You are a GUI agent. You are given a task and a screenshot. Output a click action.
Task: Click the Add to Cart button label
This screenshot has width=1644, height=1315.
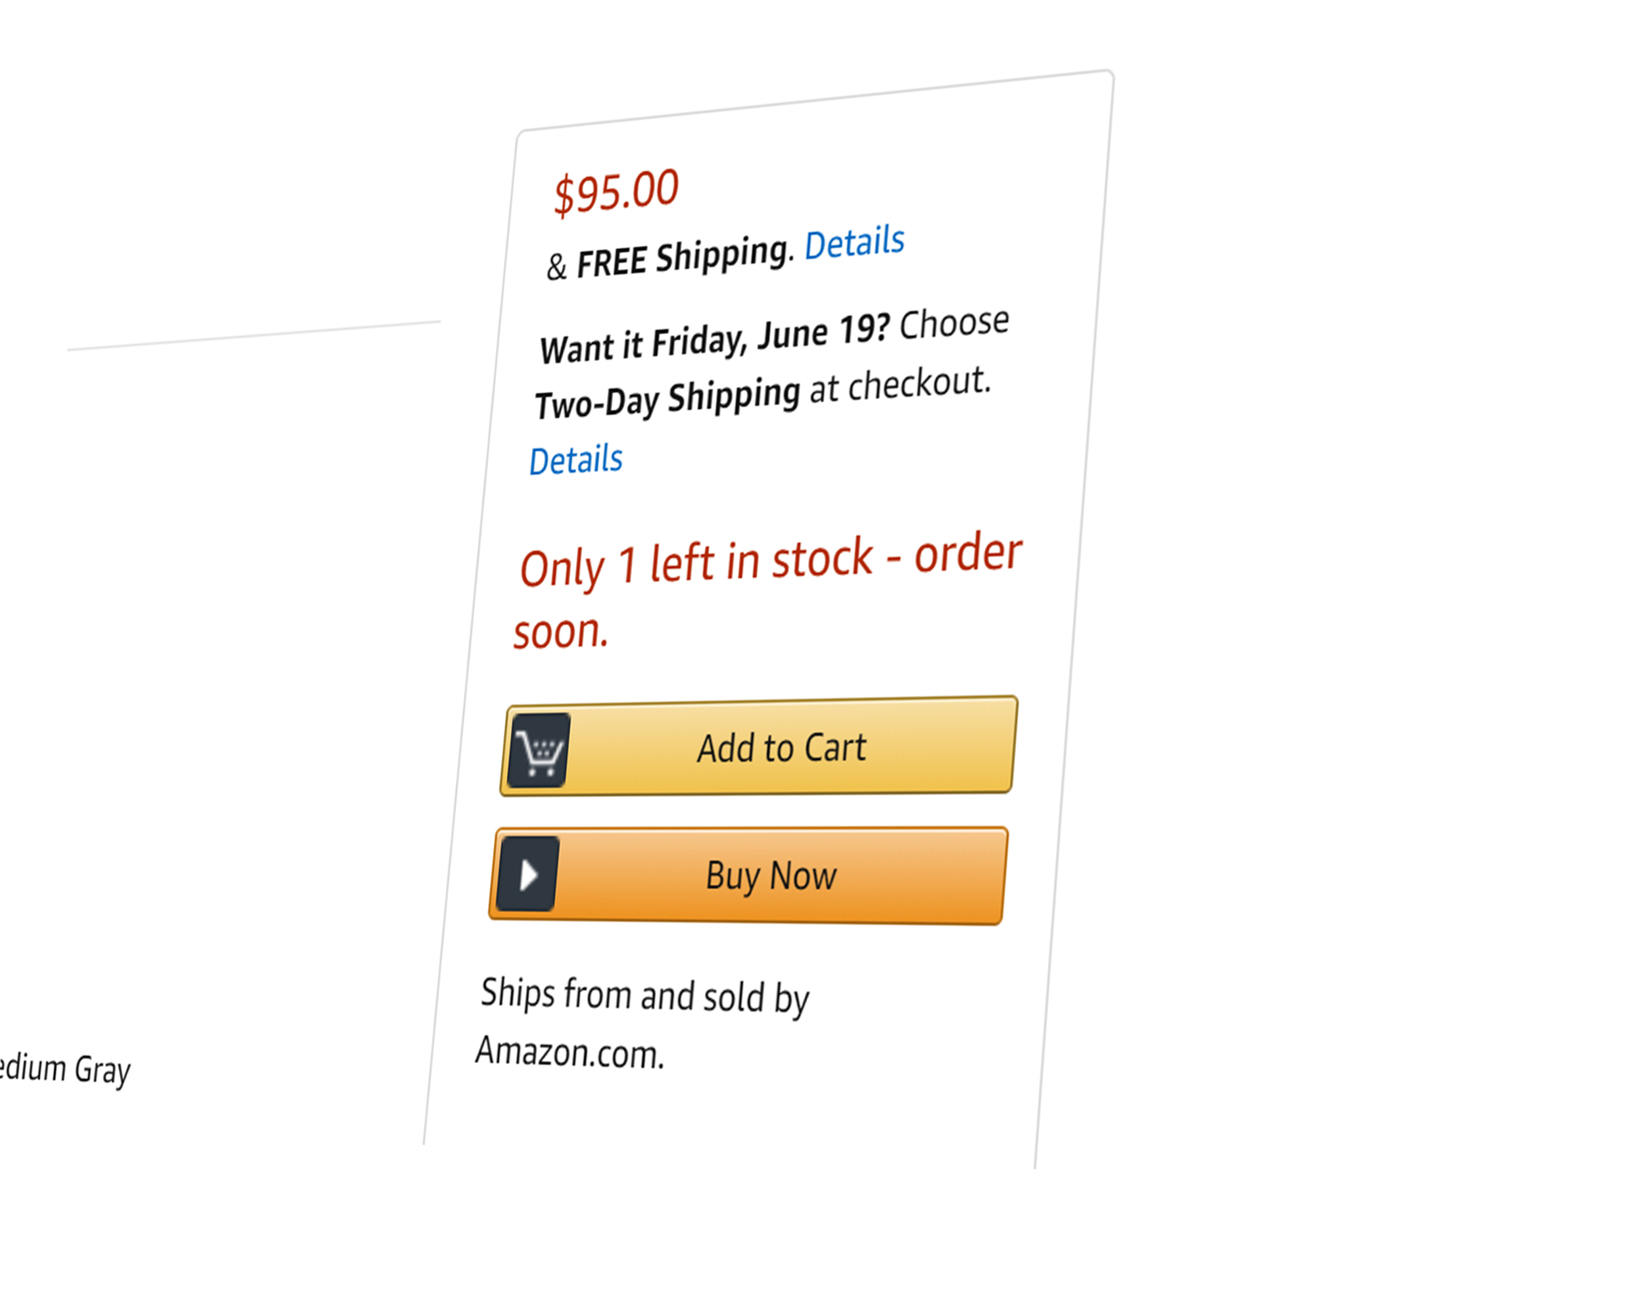pyautogui.click(x=782, y=748)
